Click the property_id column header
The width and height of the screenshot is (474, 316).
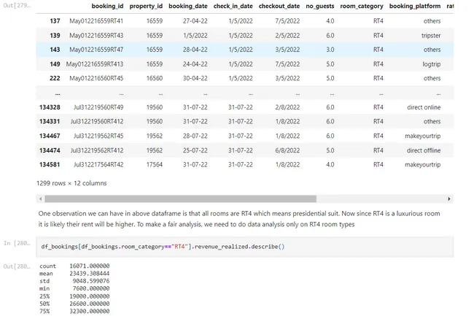pyautogui.click(x=146, y=6)
